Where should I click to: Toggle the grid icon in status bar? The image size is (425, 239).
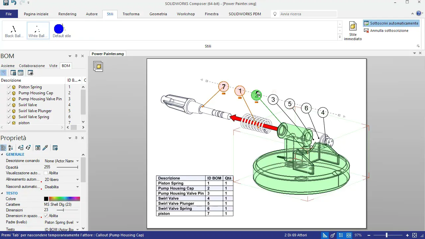[341, 235]
